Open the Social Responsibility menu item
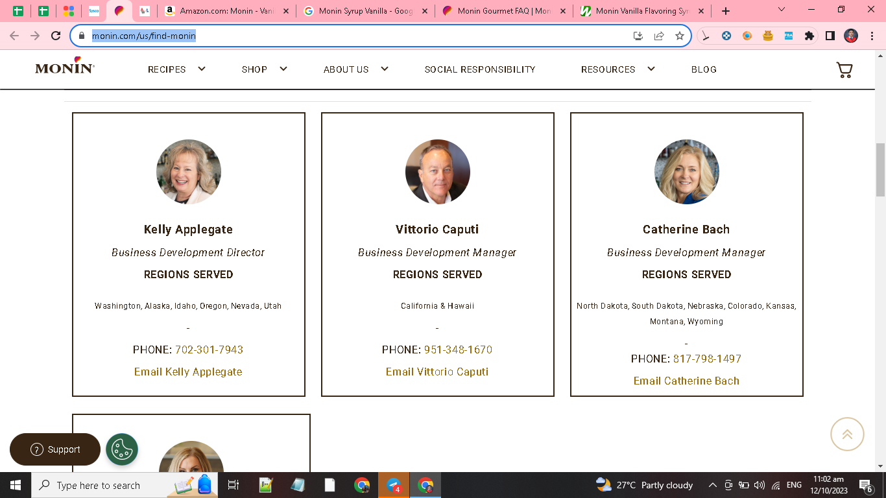 480,69
